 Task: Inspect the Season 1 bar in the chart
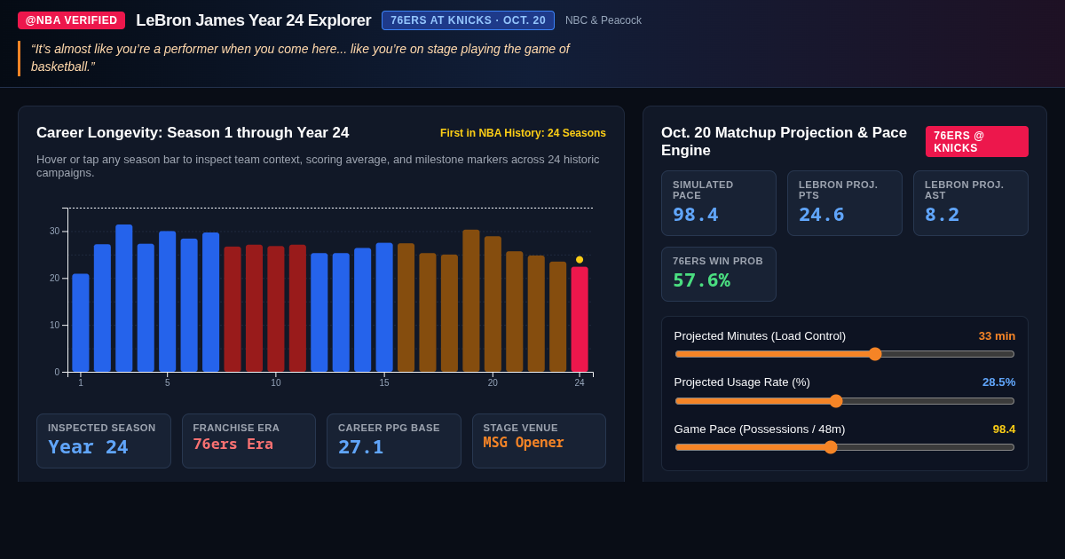pos(81,323)
